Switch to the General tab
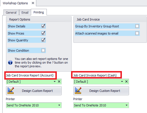The image size is (147, 113). pyautogui.click(x=11, y=13)
